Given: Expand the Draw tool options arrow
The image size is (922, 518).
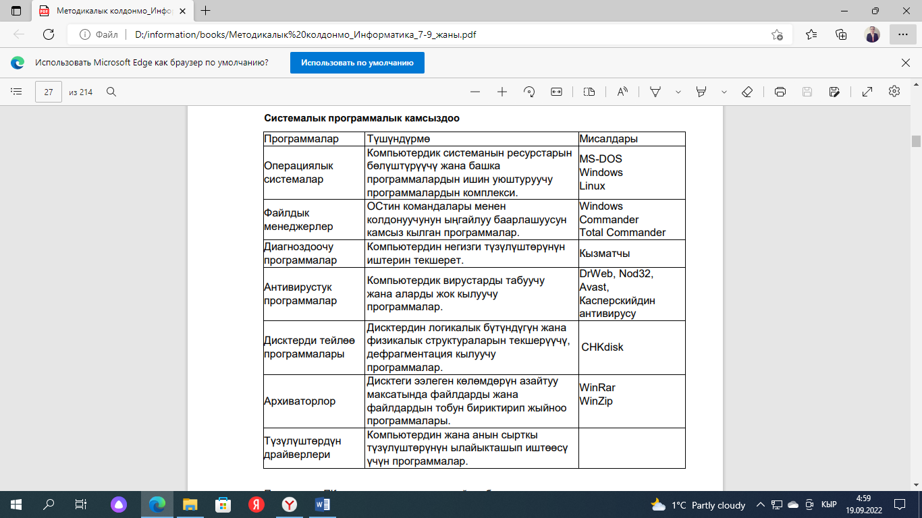Looking at the screenshot, I should (x=678, y=92).
